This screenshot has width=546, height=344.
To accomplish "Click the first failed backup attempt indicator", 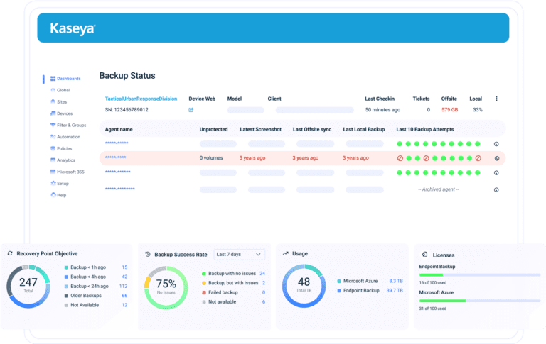I will click(400, 157).
